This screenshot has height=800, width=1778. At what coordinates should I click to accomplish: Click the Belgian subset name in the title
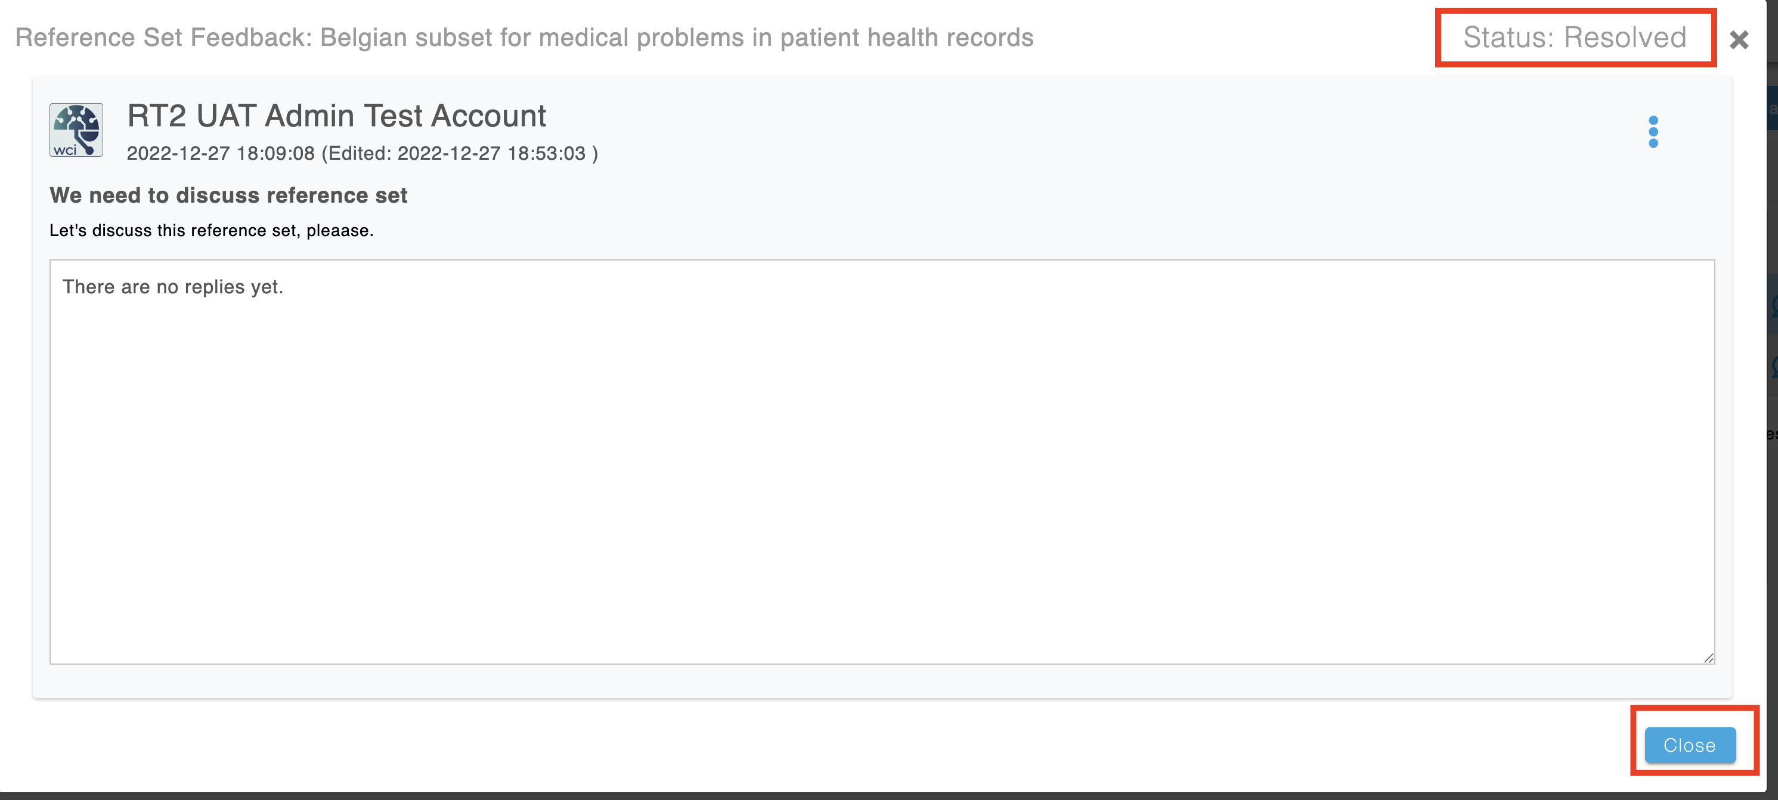(x=676, y=38)
